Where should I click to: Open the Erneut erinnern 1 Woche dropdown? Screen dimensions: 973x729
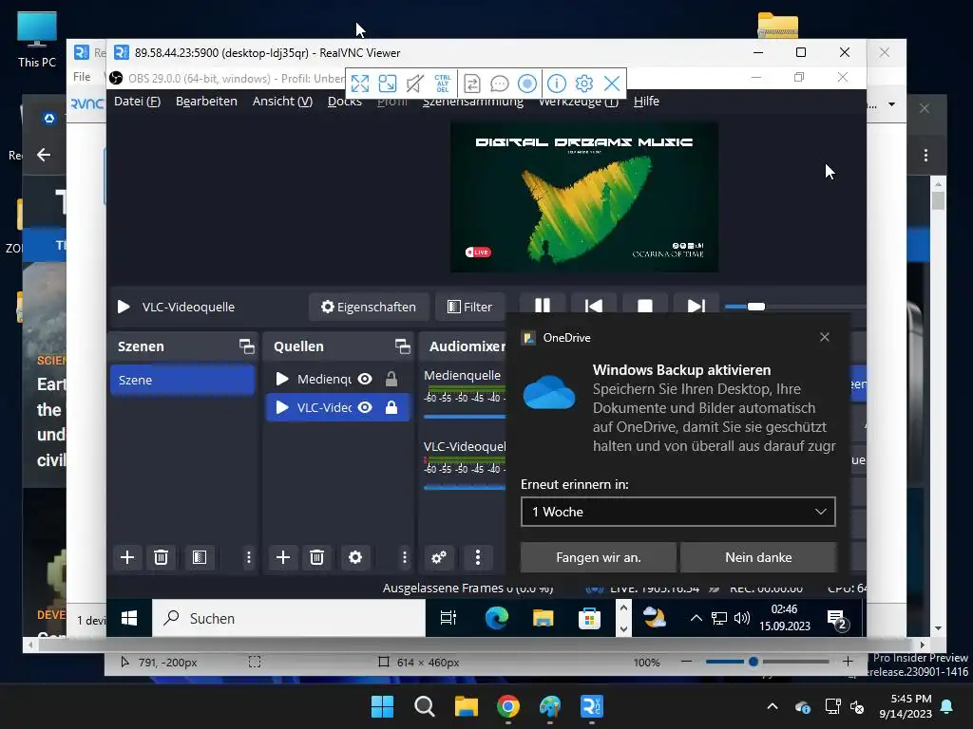[x=678, y=512]
